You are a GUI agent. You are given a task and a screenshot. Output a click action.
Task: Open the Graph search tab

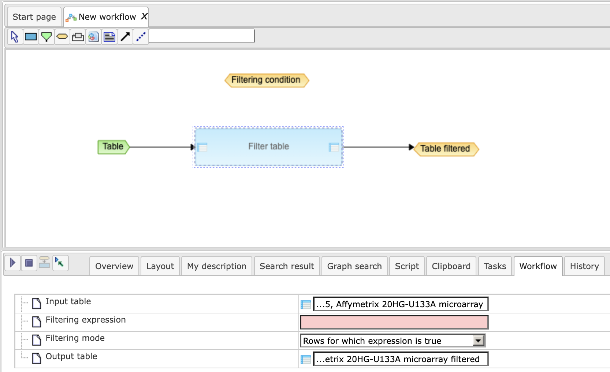coord(354,266)
